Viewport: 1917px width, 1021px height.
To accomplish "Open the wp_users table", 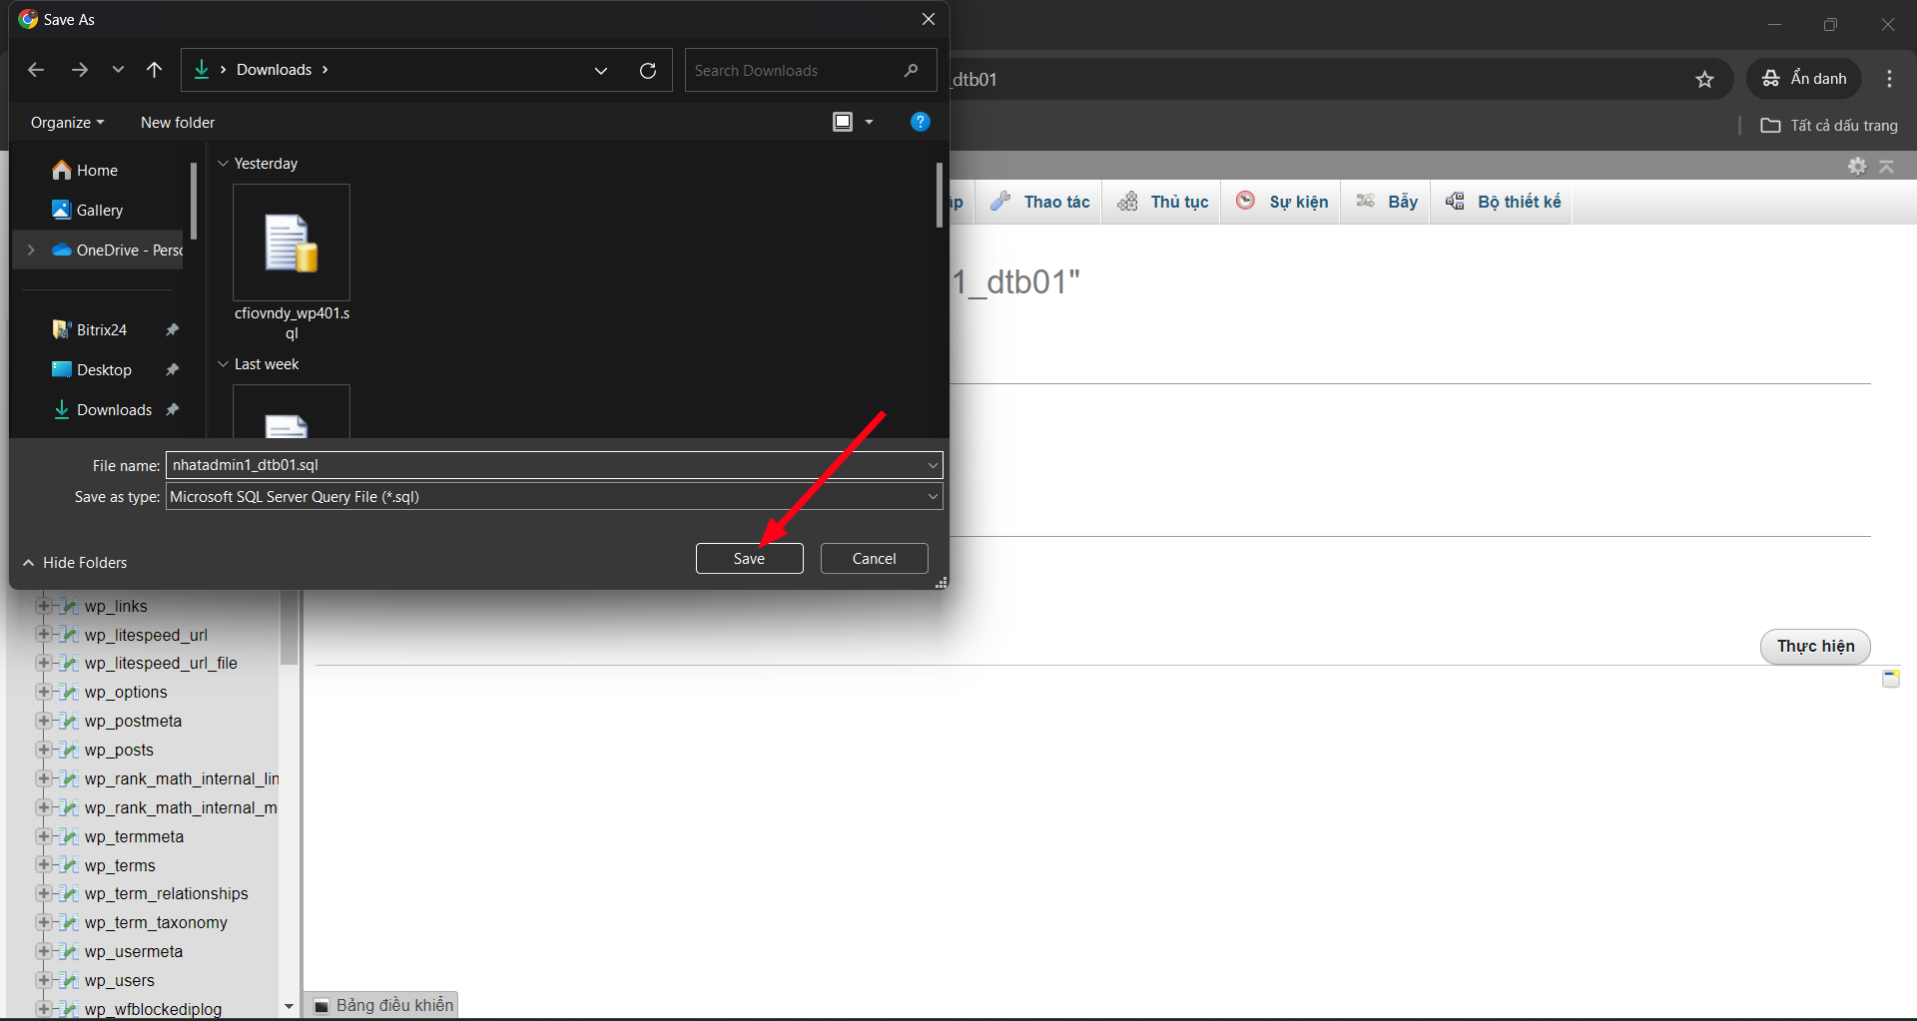I will (x=119, y=980).
